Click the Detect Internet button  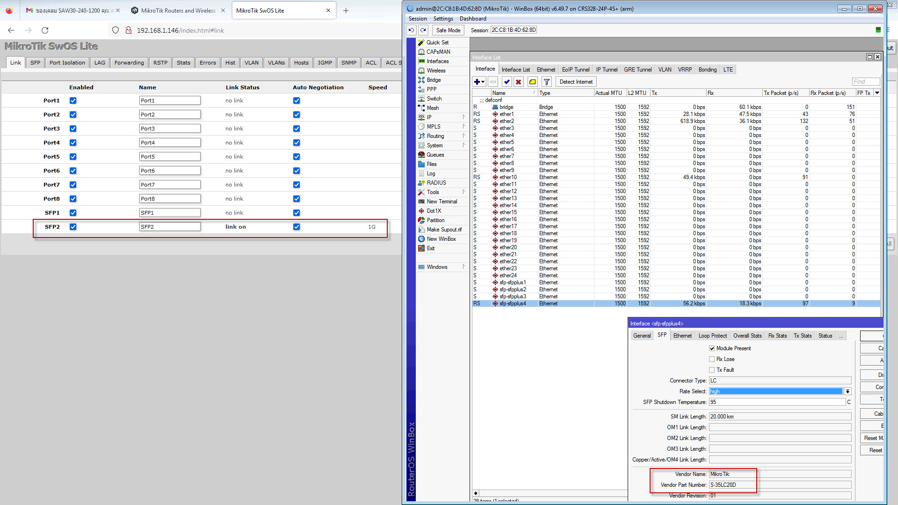pyautogui.click(x=576, y=82)
